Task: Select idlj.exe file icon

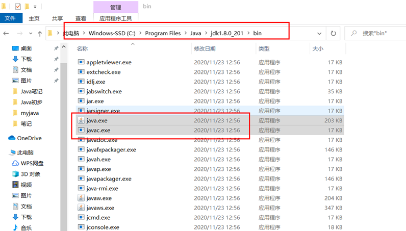Action: pos(81,82)
